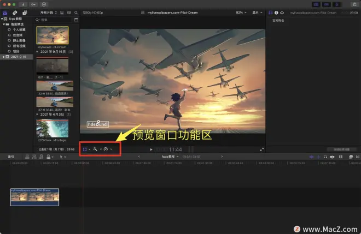The image size is (361, 234).
Task: Open the Retime speedometer menu
Action: 108,149
